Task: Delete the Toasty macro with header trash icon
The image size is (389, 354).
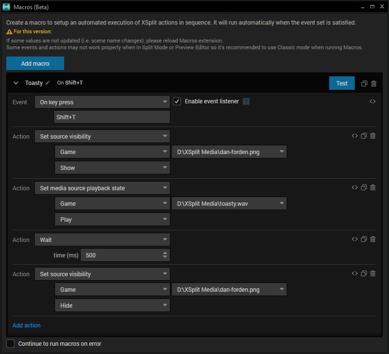Action: (x=374, y=84)
